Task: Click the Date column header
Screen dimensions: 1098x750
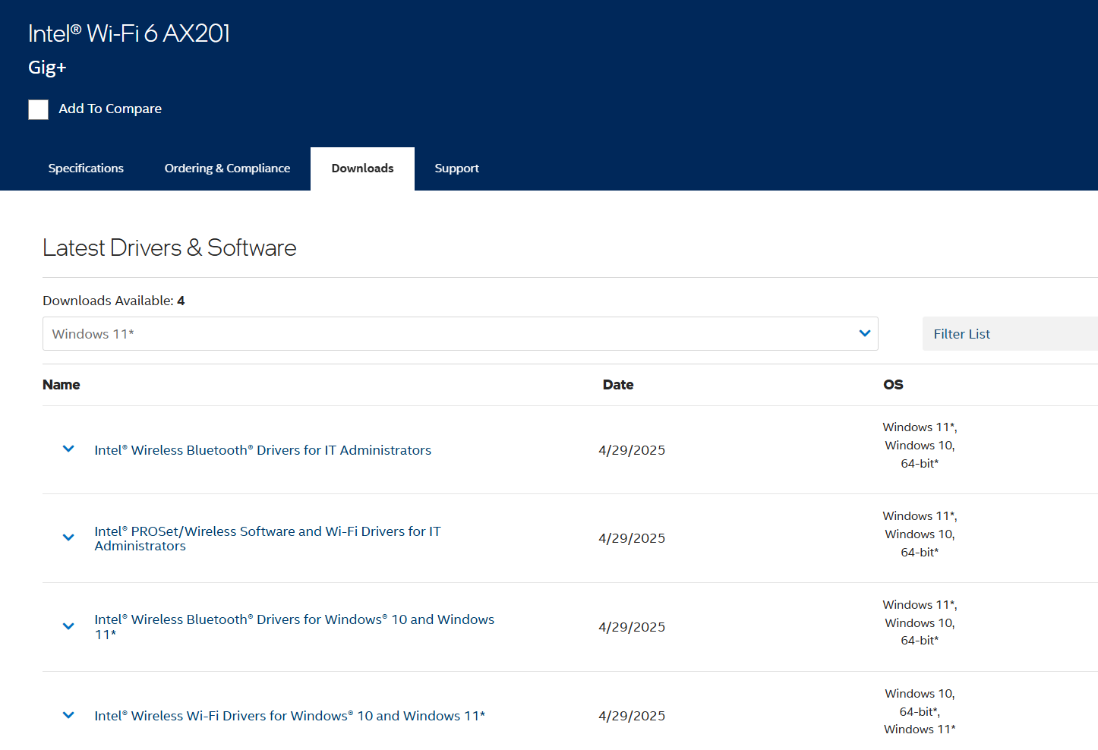Action: [618, 385]
